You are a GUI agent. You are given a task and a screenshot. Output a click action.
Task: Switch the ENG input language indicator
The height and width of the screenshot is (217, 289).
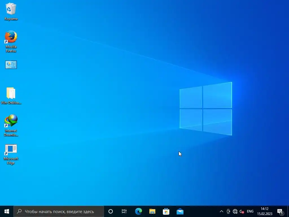[x=250, y=211]
